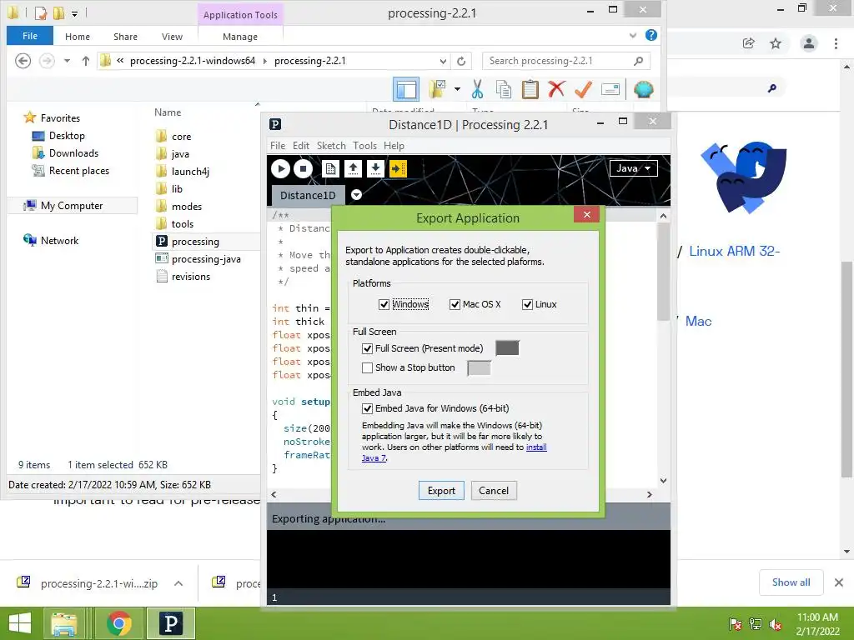Select My Computer in navigation pane
Screen dimensions: 854x640
point(73,205)
